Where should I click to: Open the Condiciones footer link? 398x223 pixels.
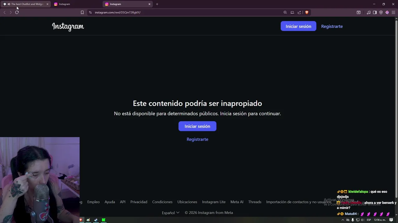pos(162,202)
